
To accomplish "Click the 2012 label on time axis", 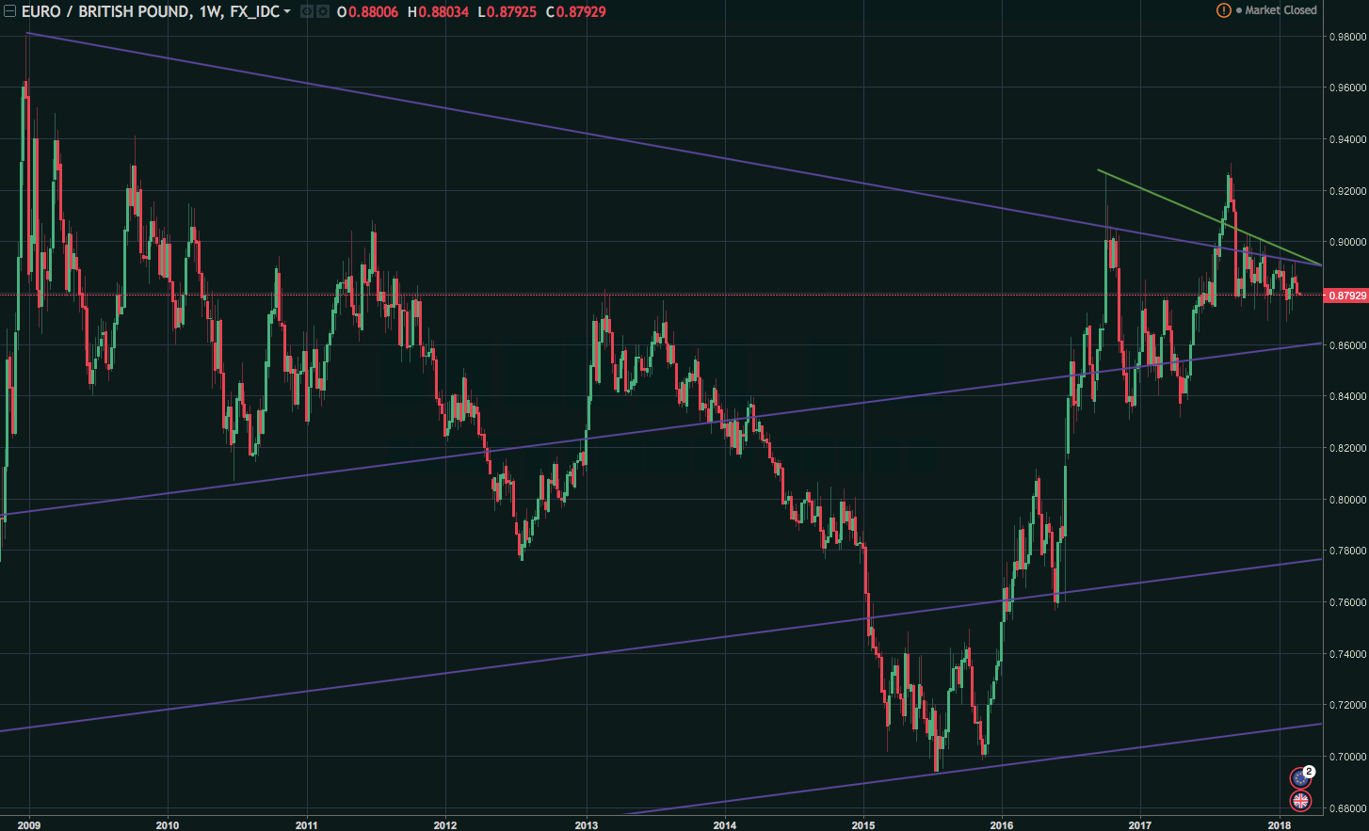I will coord(445,824).
